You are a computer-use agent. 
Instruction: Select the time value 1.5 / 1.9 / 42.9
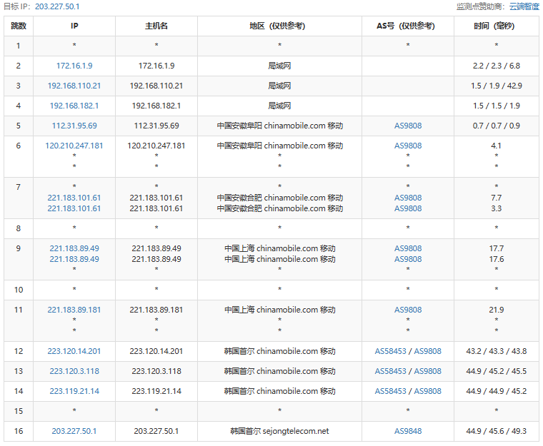click(497, 86)
